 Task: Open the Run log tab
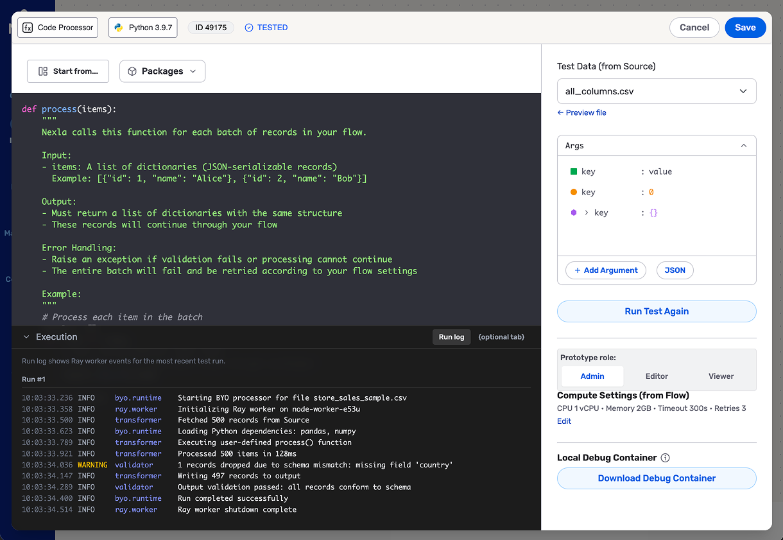[451, 337]
